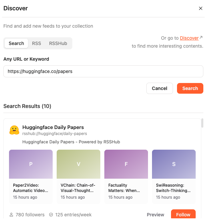This screenshot has height=223, width=207.
Task: Switch to the Search tab
Action: tap(16, 43)
